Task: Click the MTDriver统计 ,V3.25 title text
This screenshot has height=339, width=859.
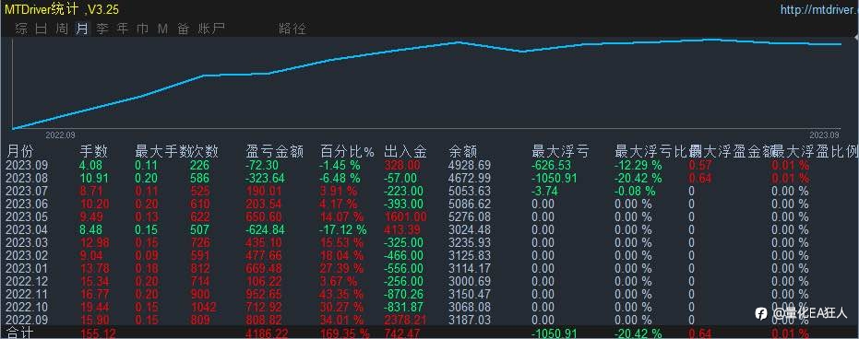Action: [x=61, y=9]
